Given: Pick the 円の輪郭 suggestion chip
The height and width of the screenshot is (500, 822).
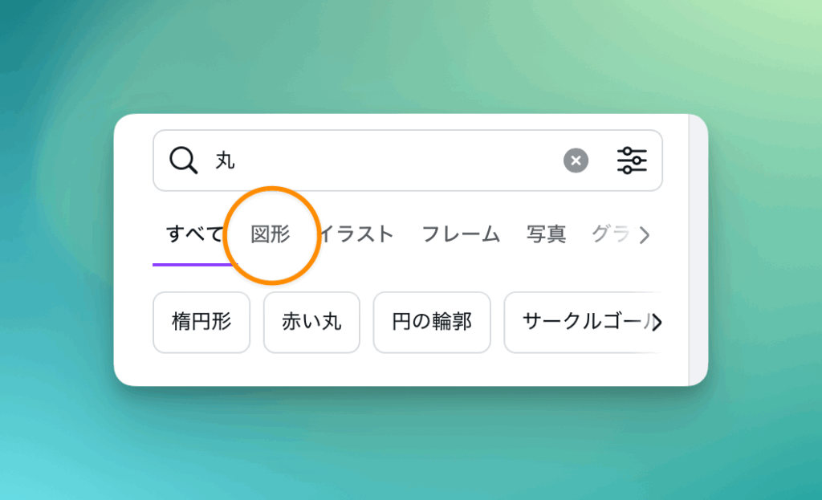Looking at the screenshot, I should [x=432, y=323].
